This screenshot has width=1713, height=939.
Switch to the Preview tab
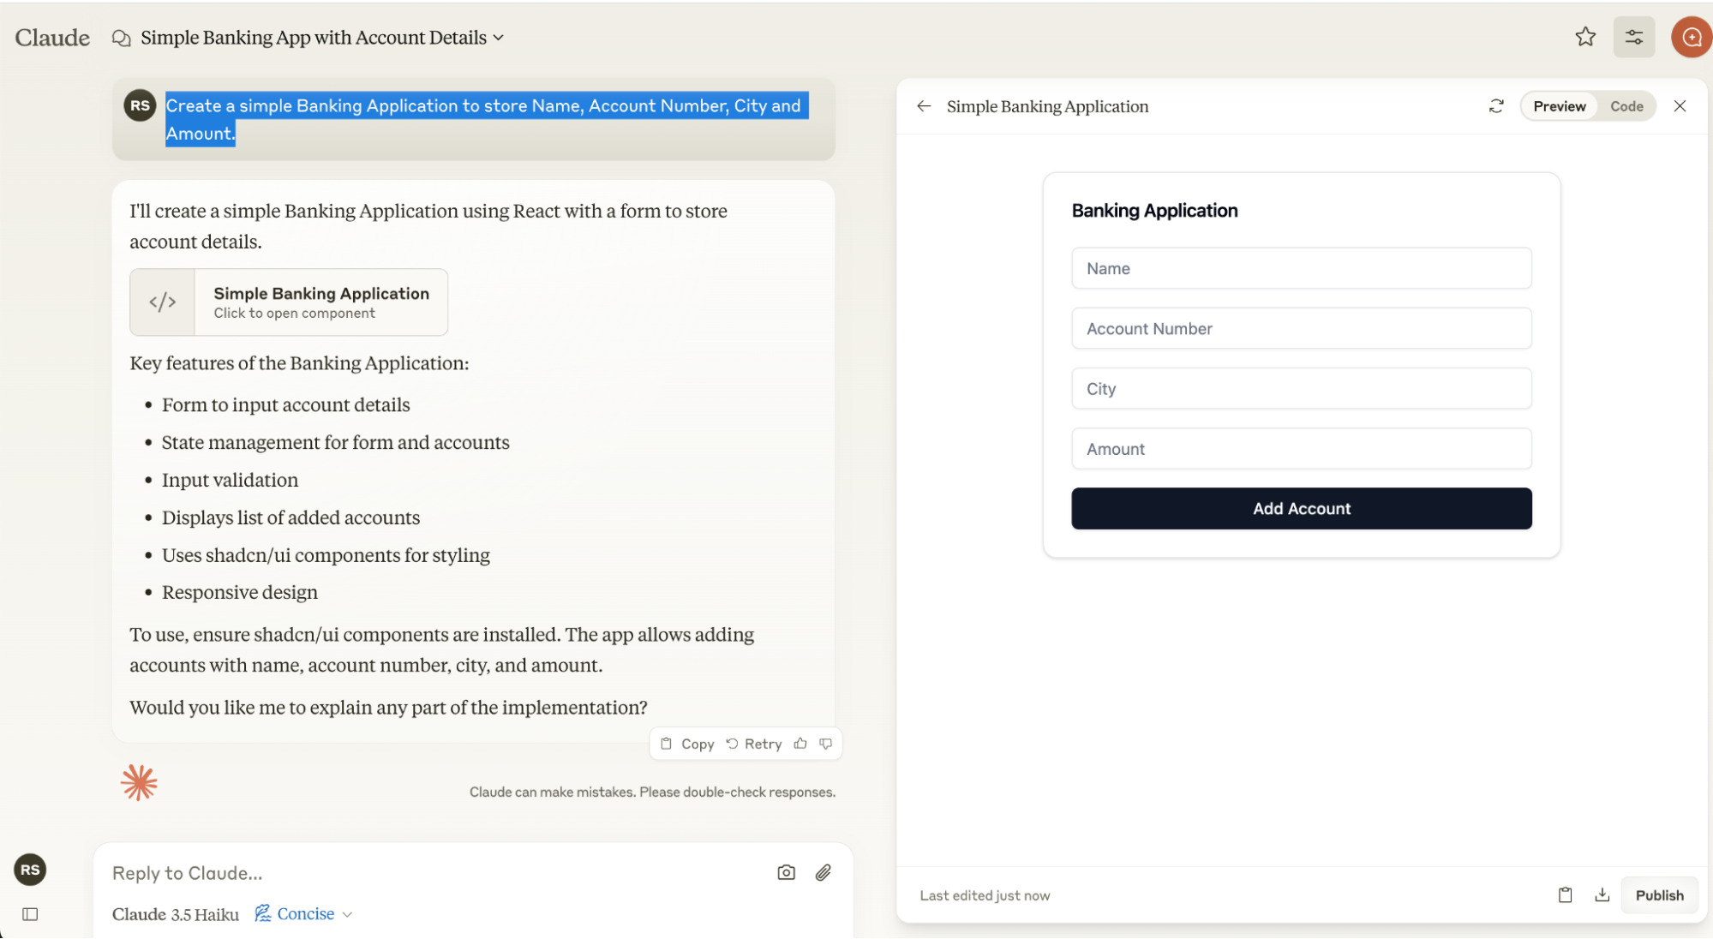[1559, 106]
